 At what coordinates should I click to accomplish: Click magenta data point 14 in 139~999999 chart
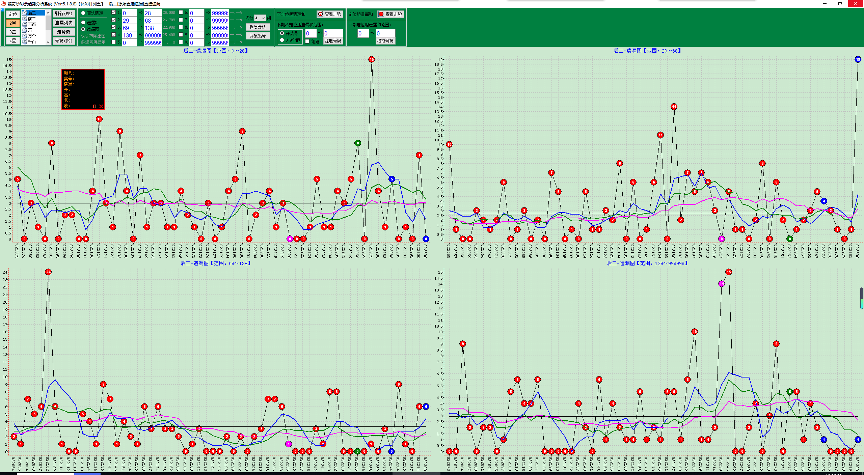point(722,284)
